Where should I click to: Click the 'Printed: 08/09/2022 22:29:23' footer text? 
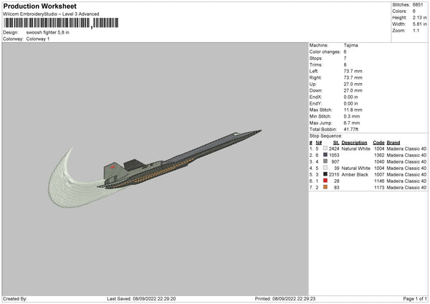pyautogui.click(x=285, y=298)
